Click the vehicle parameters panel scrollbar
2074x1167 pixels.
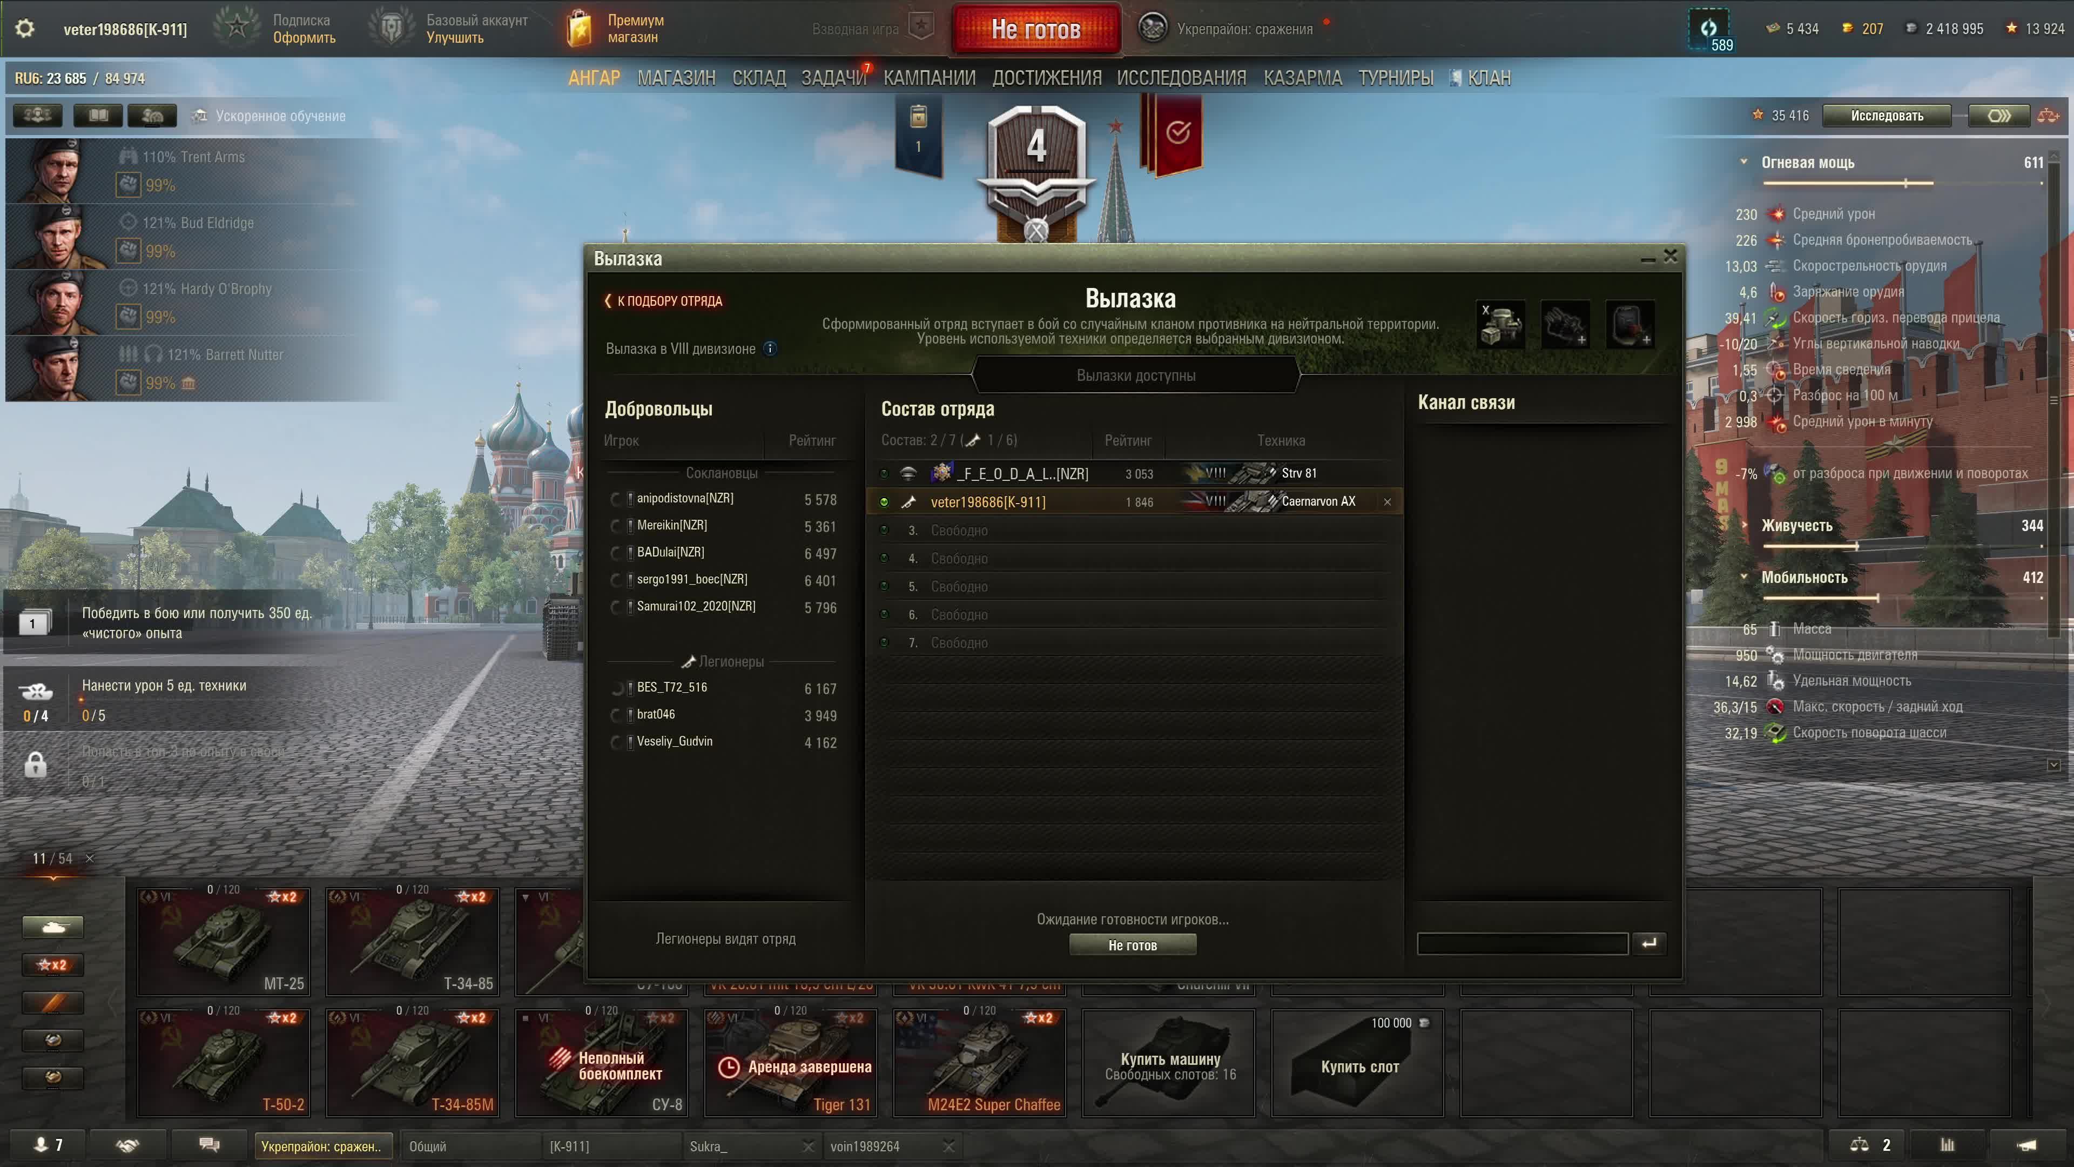pos(2054,459)
